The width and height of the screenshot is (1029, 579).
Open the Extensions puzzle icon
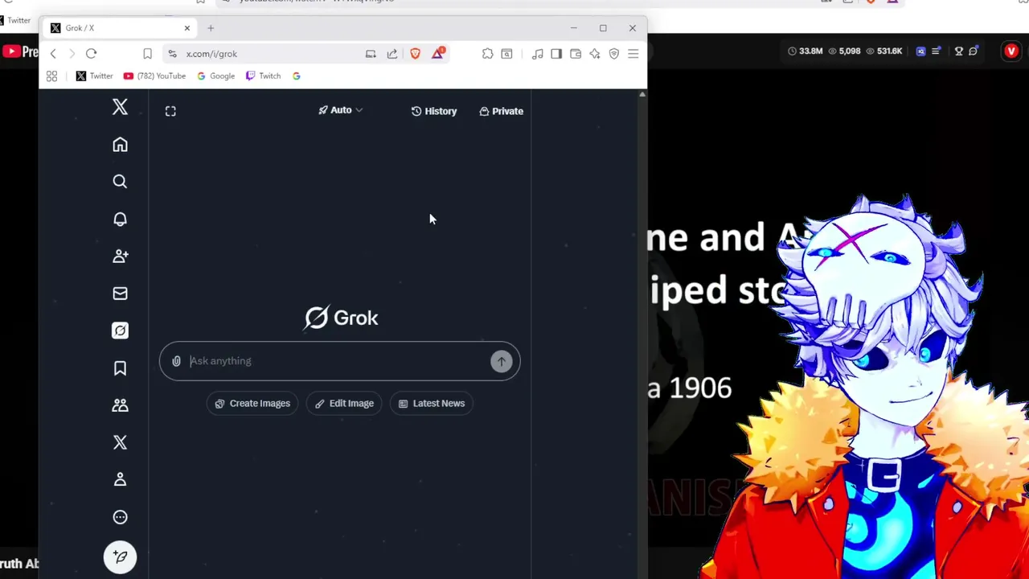pos(487,54)
